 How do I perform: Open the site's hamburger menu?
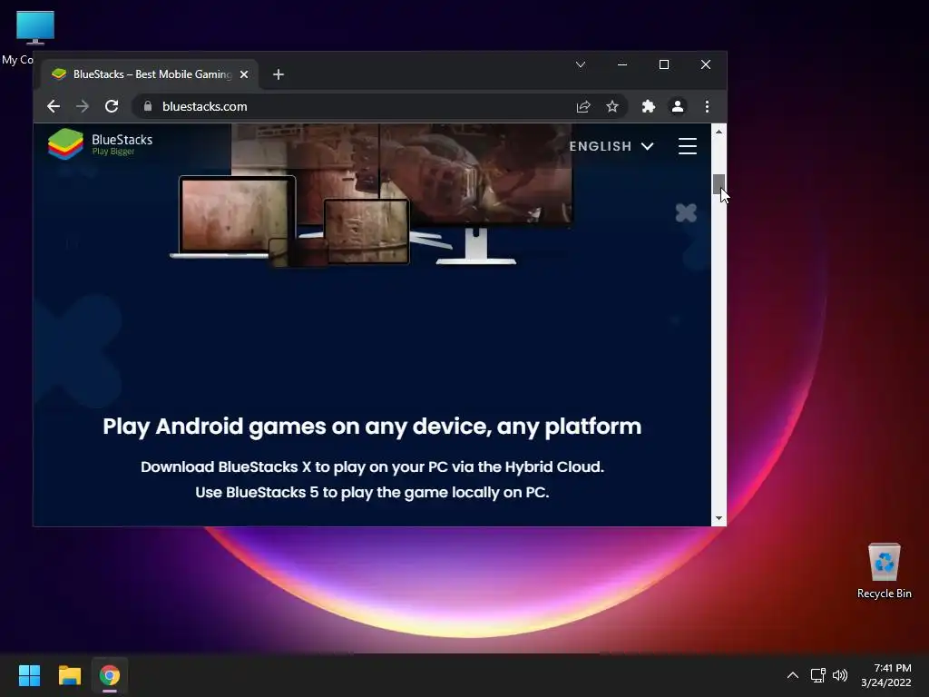688,146
